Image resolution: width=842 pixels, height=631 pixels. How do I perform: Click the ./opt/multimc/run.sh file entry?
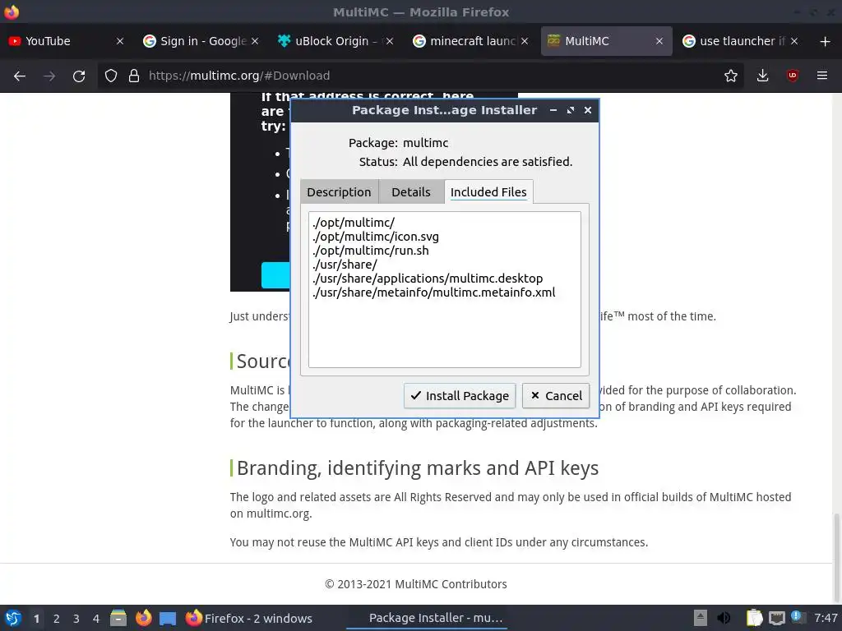(x=371, y=251)
